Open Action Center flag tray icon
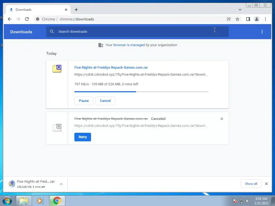The image size is (275, 206). coord(235,201)
